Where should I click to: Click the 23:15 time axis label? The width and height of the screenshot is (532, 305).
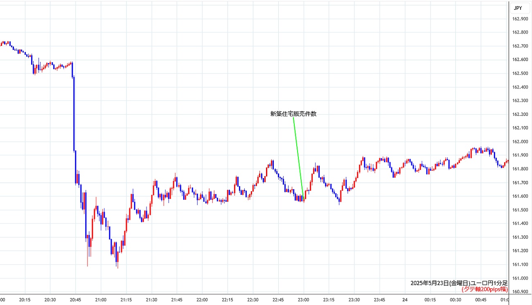(x=329, y=300)
